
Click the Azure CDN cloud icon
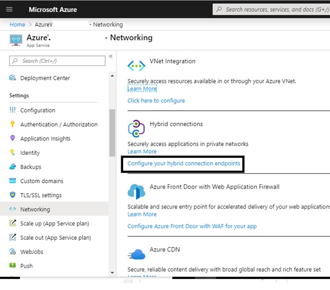pyautogui.click(x=136, y=254)
